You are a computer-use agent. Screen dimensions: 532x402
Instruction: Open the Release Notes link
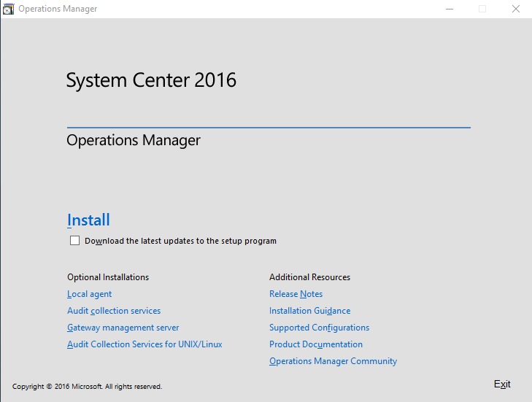click(296, 294)
